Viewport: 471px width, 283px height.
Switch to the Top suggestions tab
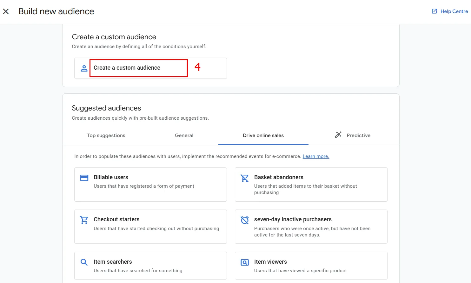(106, 135)
